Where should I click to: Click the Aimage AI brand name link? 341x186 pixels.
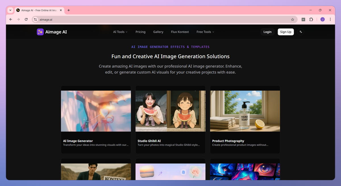tap(56, 32)
